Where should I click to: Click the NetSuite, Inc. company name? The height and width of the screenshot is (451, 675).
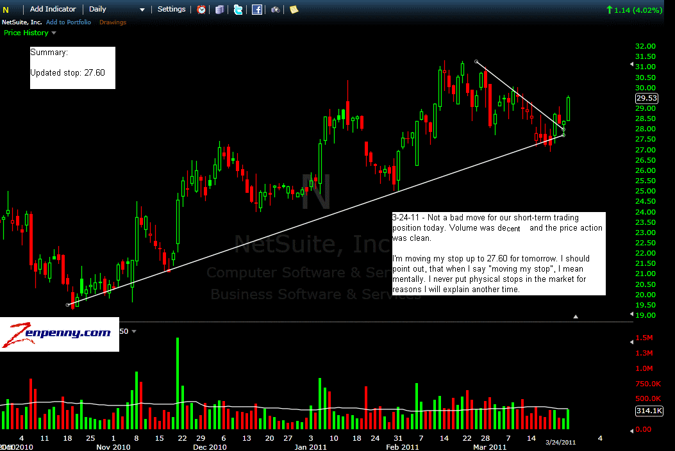(x=22, y=22)
